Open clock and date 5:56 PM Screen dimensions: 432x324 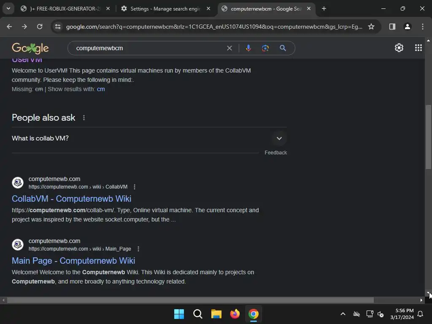coord(402,314)
